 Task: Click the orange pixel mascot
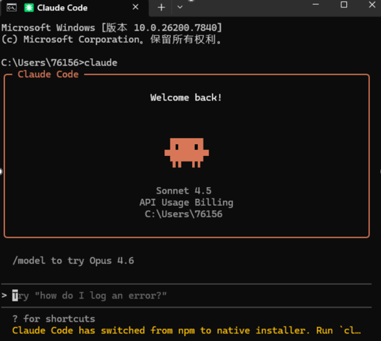[x=187, y=152]
